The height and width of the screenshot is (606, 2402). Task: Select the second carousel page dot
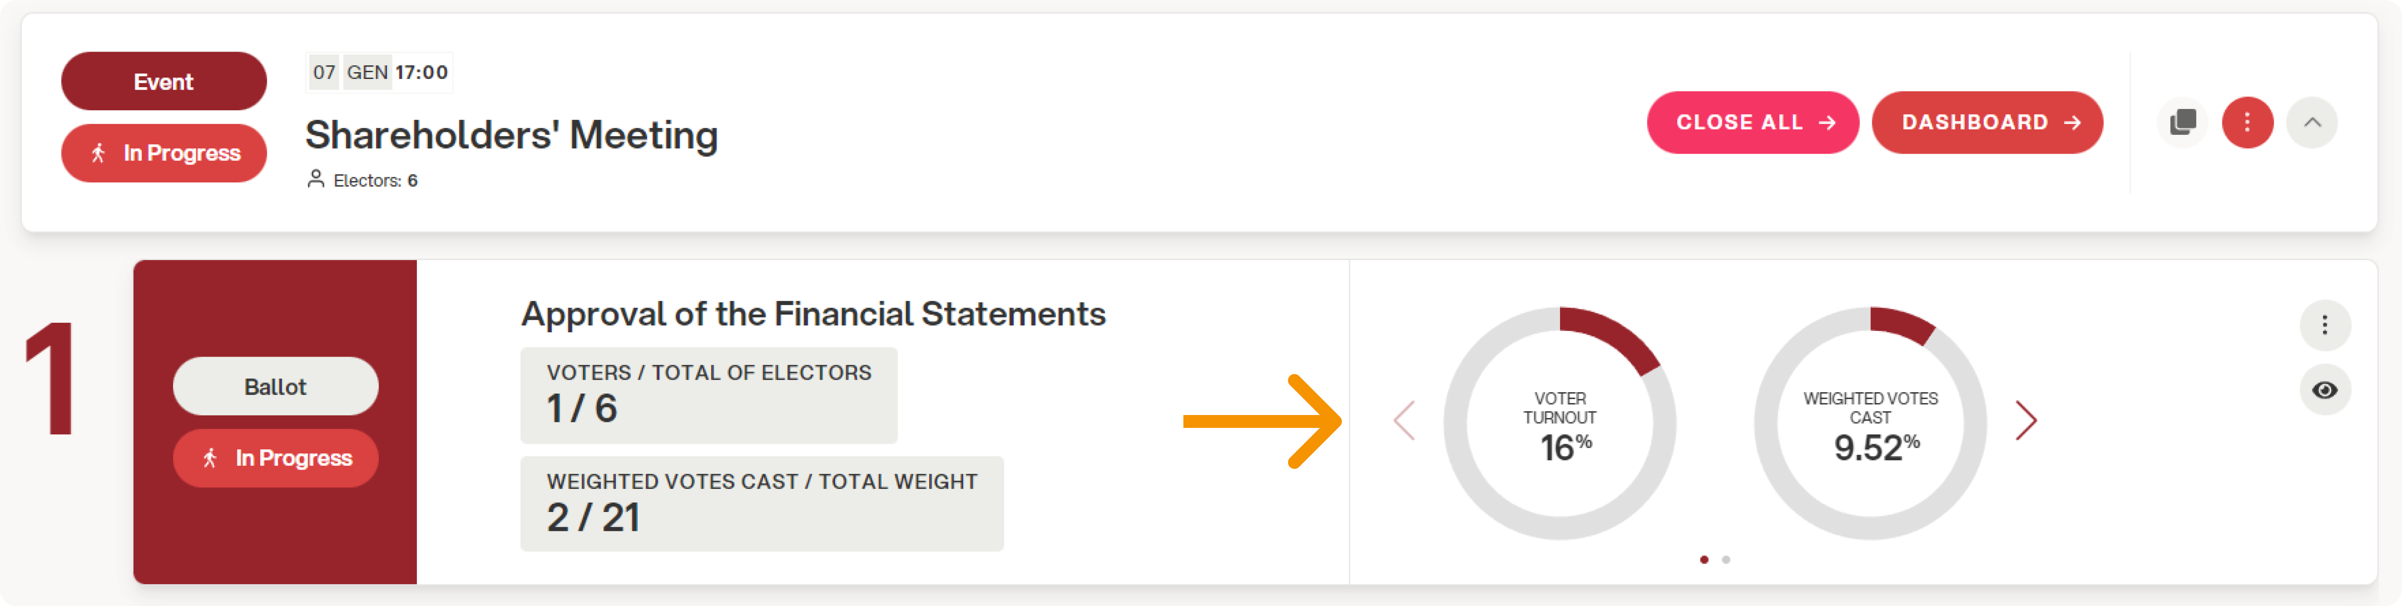[x=1726, y=559]
